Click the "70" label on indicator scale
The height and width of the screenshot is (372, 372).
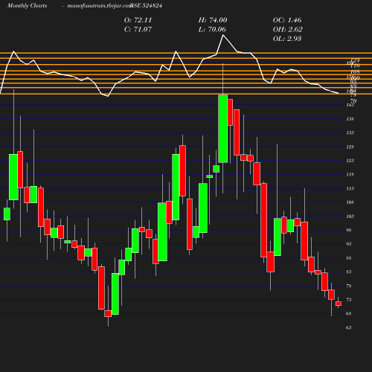[353, 101]
